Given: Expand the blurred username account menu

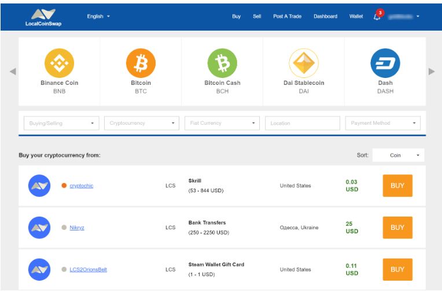Looking at the screenshot, I should coord(403,17).
